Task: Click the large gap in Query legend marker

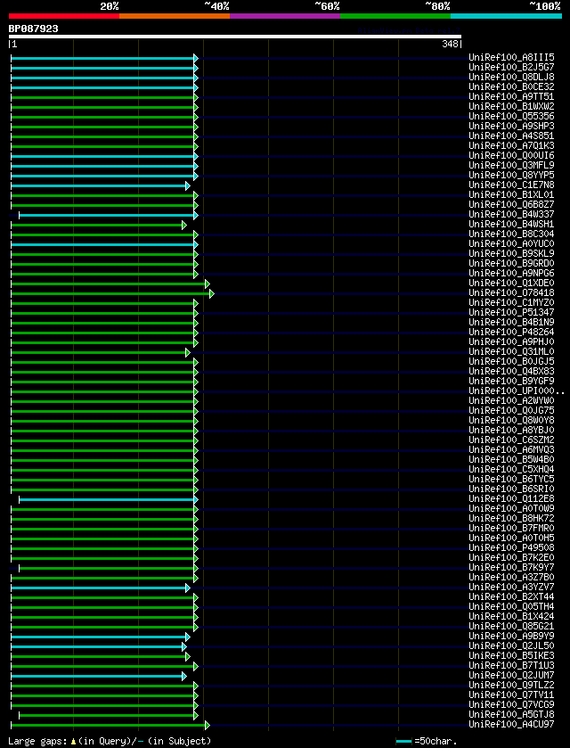Action: (x=73, y=742)
